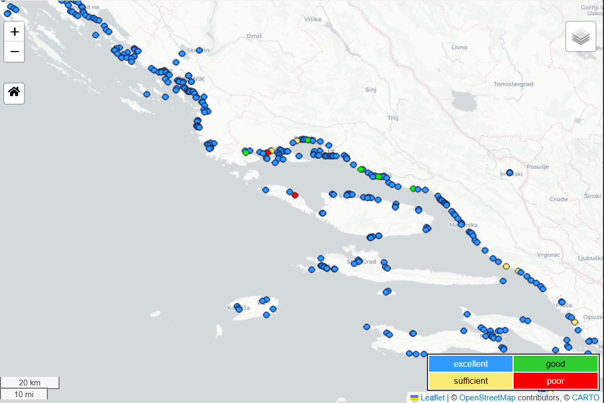The width and height of the screenshot is (604, 403).
Task: Open the Leaflet attribution link
Action: (432, 398)
